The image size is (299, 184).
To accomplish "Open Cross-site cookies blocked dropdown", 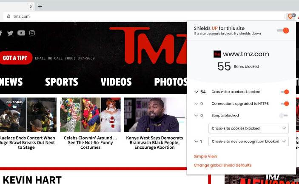I will point(248,128).
